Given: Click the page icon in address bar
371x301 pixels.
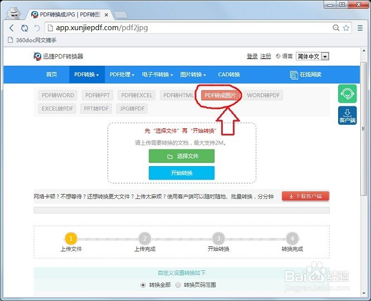Looking at the screenshot, I should tap(50, 28).
